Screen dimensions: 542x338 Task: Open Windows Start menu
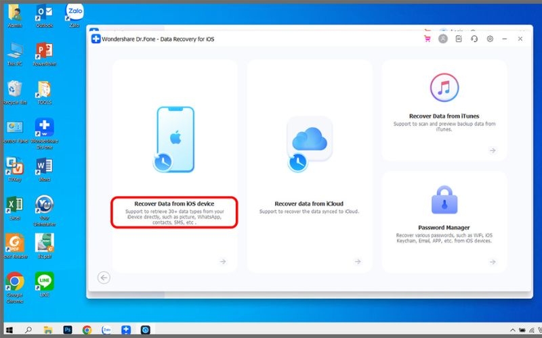tap(9, 330)
